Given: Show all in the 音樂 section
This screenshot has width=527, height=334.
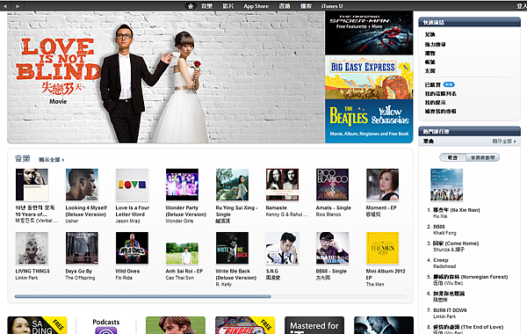Looking at the screenshot, I should click(x=52, y=160).
